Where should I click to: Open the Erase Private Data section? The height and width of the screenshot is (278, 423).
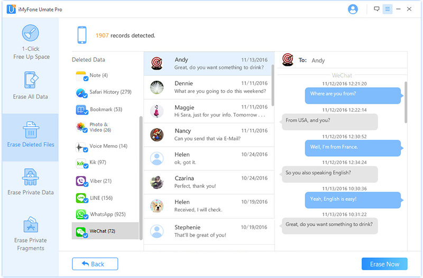pos(30,181)
